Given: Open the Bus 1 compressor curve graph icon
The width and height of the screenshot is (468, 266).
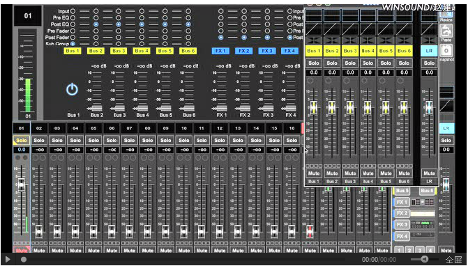Looking at the screenshot, I should (x=314, y=29).
